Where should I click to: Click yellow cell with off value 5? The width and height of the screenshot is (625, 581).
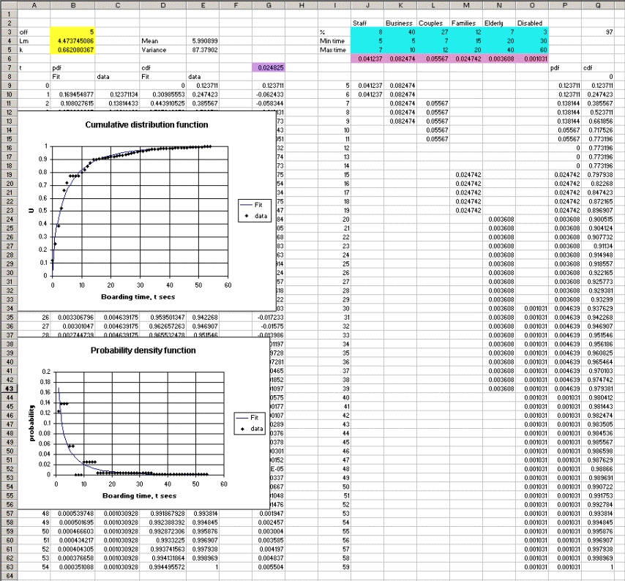pyautogui.click(x=73, y=32)
